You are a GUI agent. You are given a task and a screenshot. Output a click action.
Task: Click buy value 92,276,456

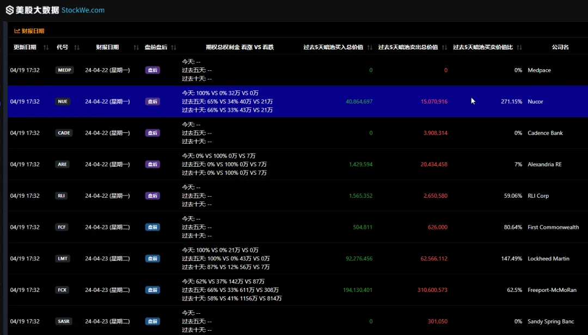[359, 259]
